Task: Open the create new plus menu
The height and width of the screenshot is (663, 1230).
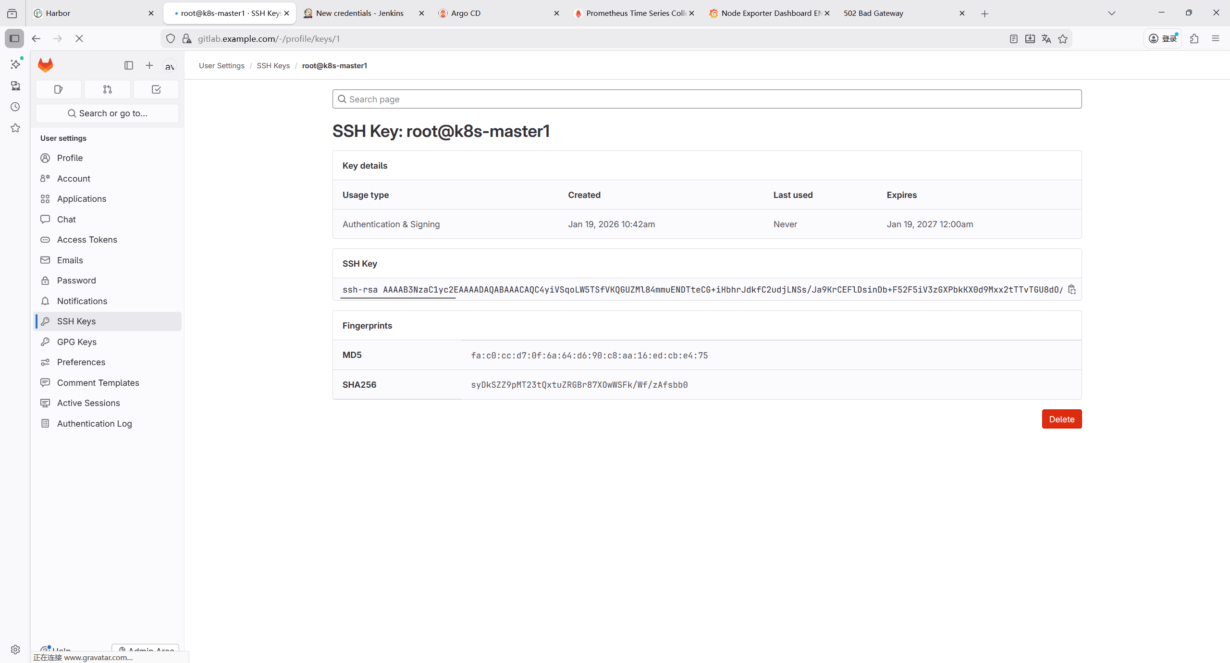Action: click(149, 65)
